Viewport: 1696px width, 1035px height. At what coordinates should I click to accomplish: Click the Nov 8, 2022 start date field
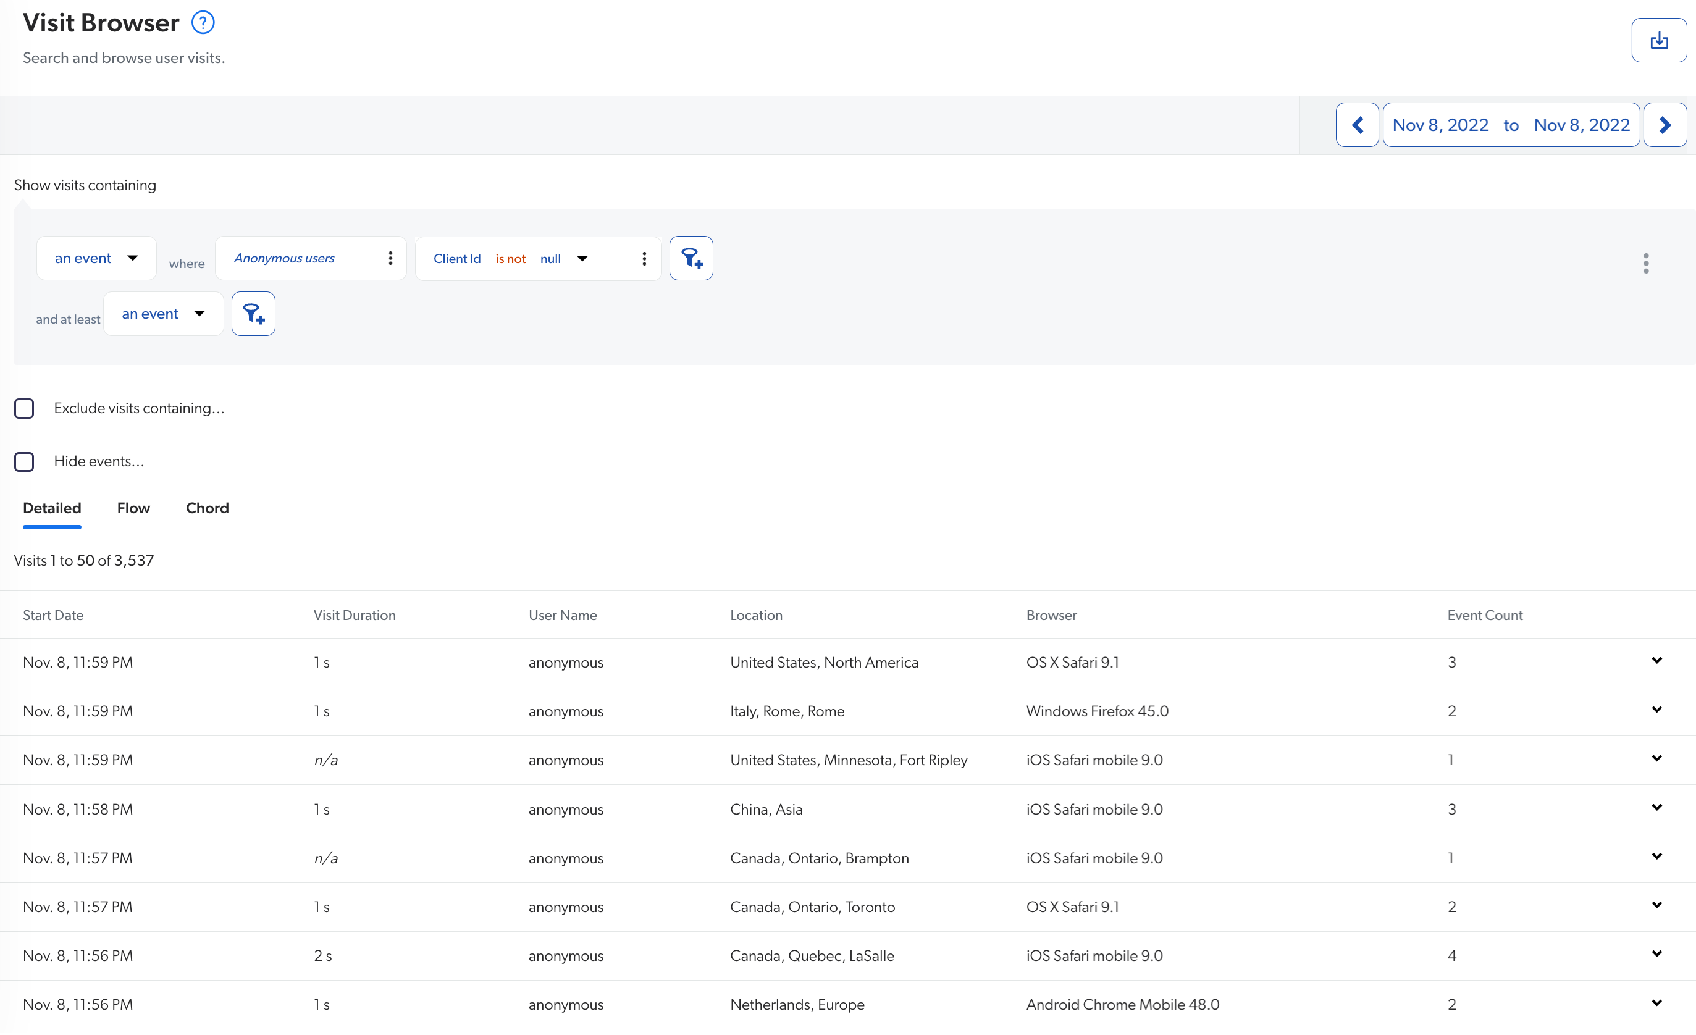click(1440, 125)
